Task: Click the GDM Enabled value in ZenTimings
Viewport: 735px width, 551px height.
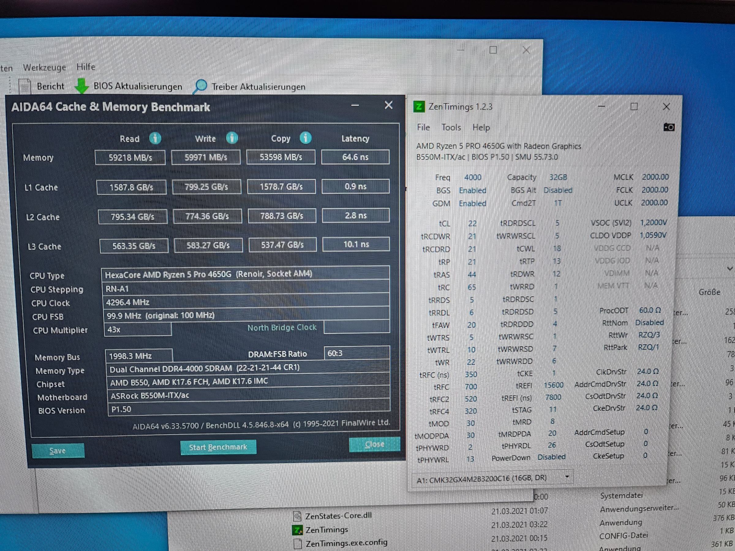Action: point(472,203)
